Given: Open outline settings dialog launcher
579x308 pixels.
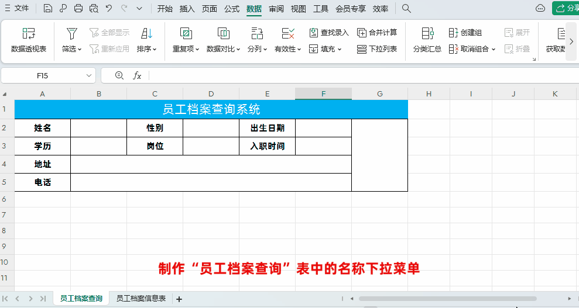Looking at the screenshot, I should pyautogui.click(x=534, y=59).
